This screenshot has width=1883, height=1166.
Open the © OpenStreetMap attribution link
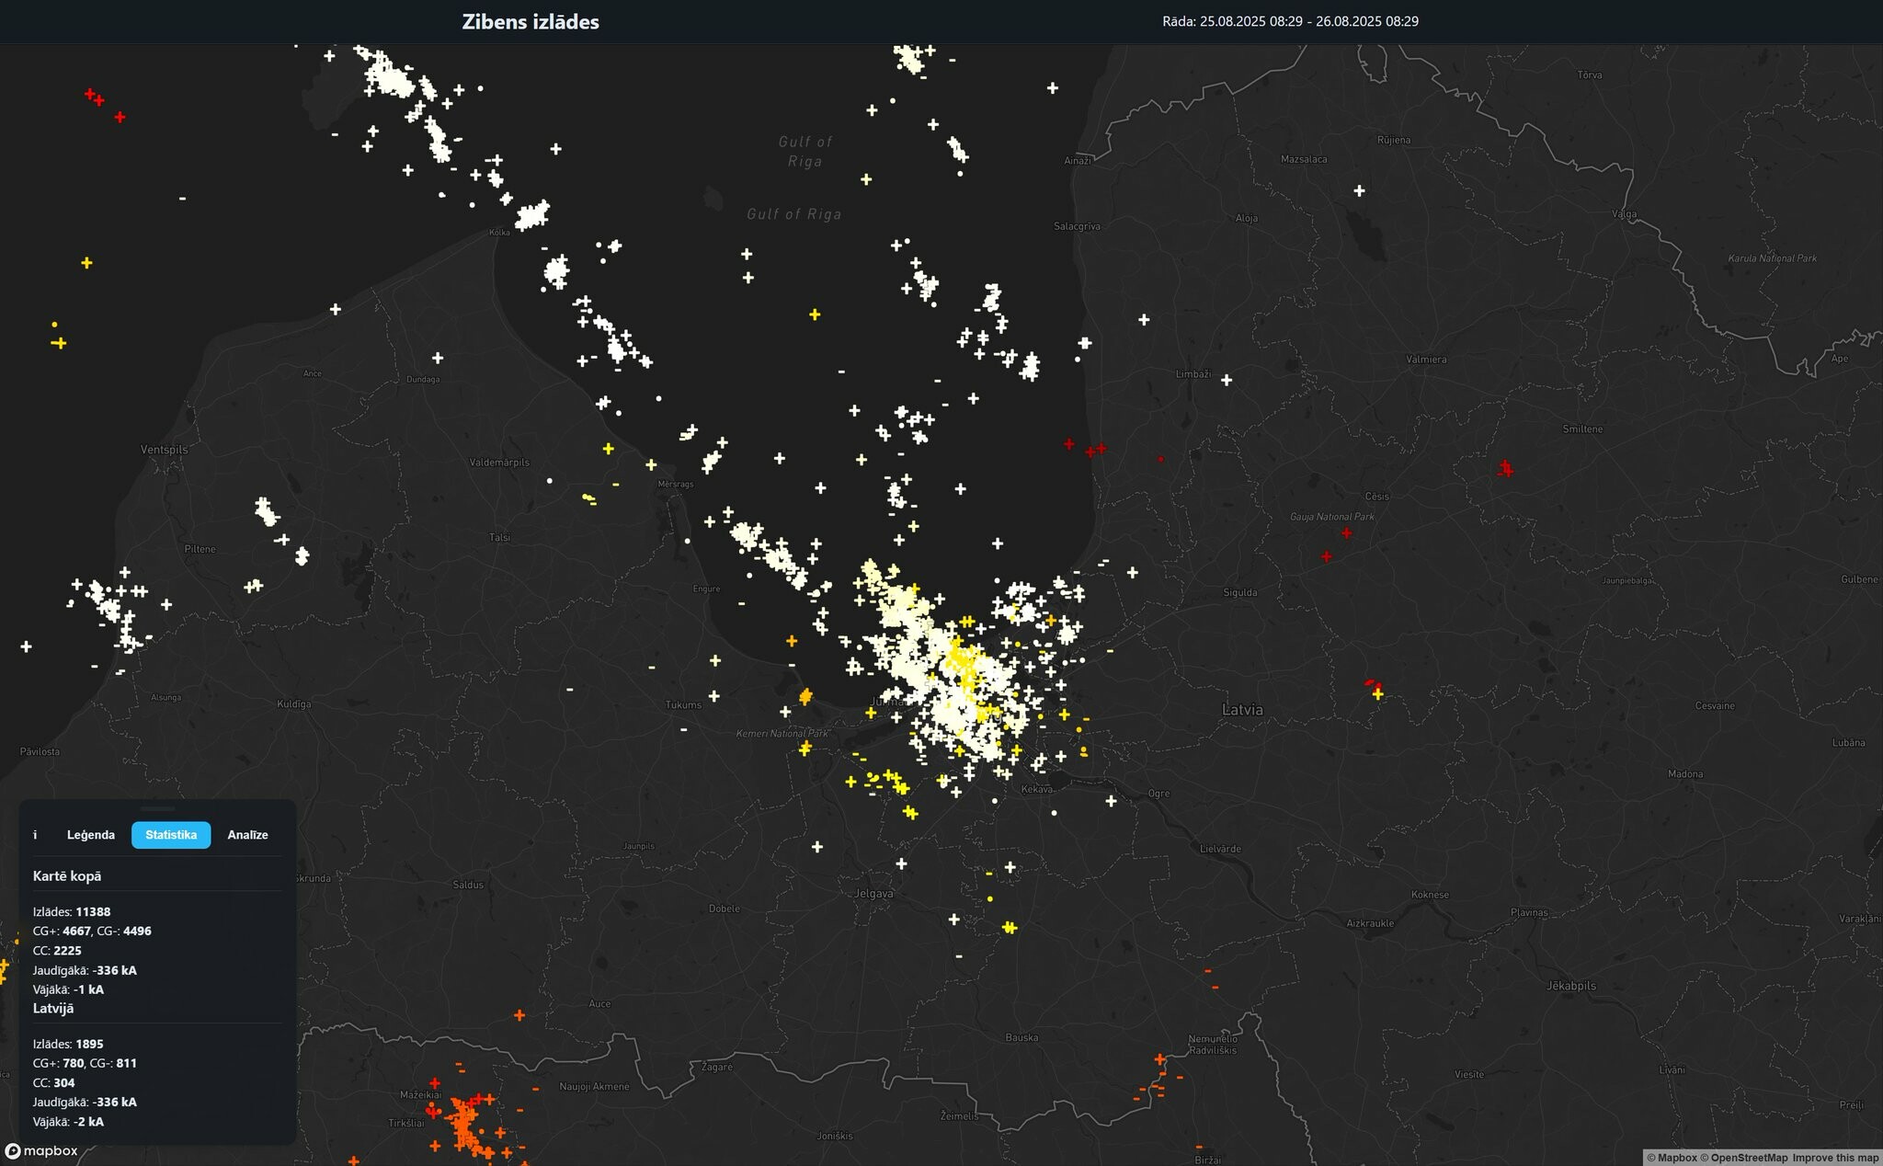point(1743,1158)
